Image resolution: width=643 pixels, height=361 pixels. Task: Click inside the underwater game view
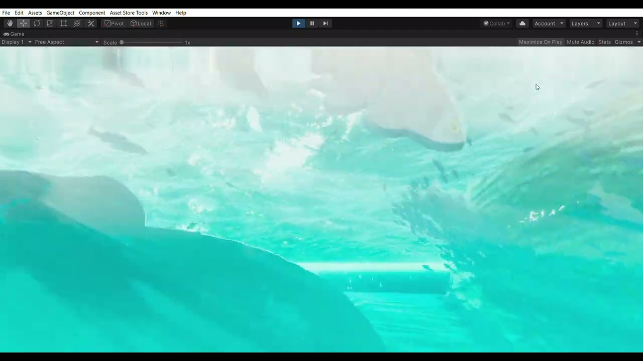click(321, 200)
